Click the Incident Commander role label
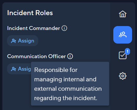The width and height of the screenshot is (137, 110). 34,28
